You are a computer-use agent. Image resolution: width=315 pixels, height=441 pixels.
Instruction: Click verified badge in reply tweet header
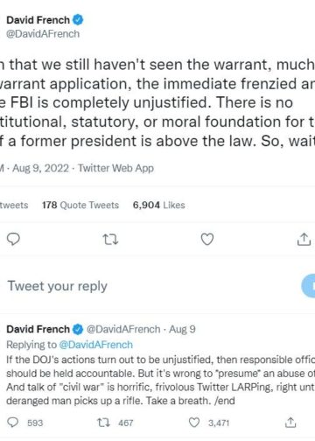pyautogui.click(x=78, y=329)
